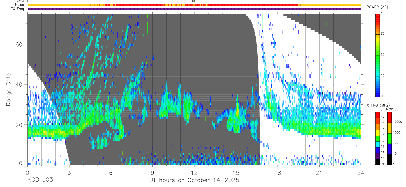Click the KOD b03 radar label

pyautogui.click(x=40, y=180)
